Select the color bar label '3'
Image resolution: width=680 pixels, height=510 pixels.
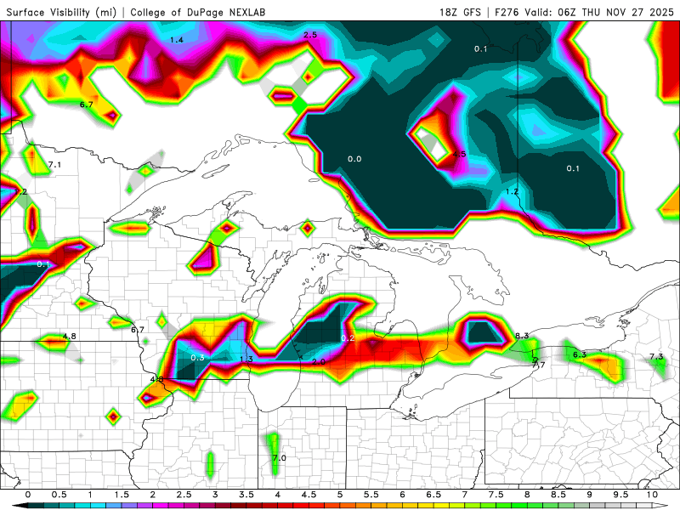pyautogui.click(x=215, y=495)
